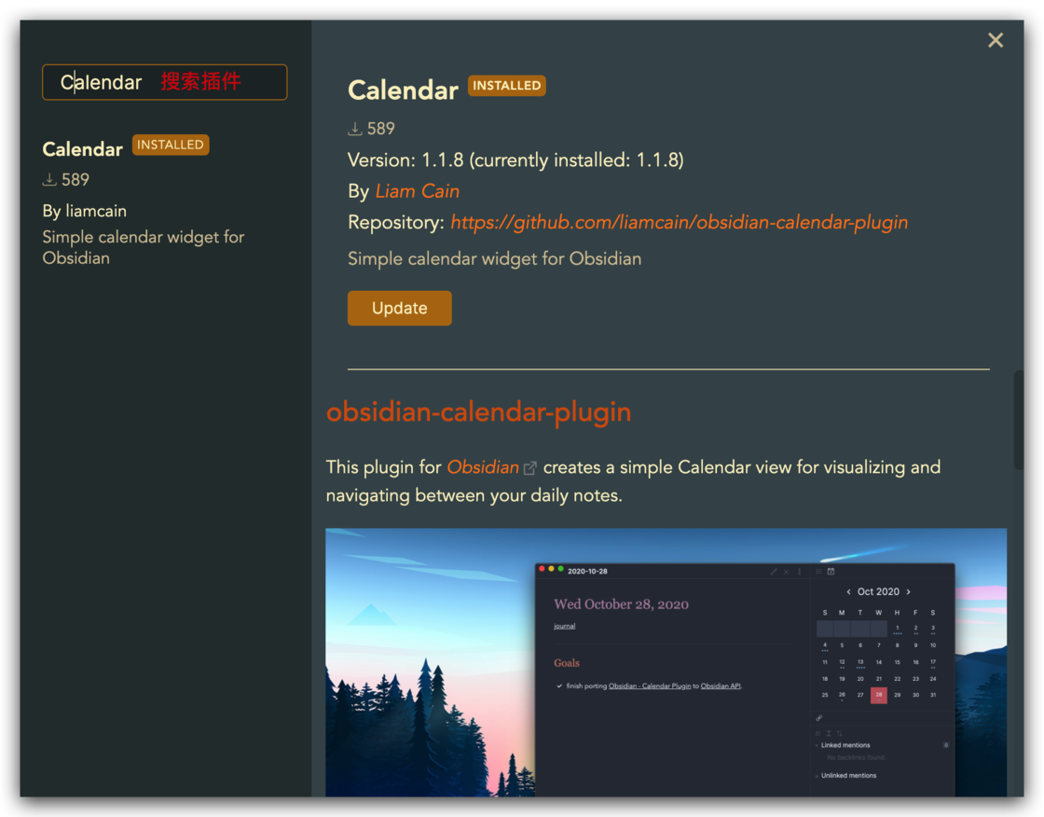Click the INSTALLED badge beside the Calendar title
Image resolution: width=1044 pixels, height=817 pixels.
click(507, 85)
